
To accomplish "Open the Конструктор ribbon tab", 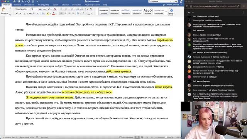I will click(x=43, y=5).
